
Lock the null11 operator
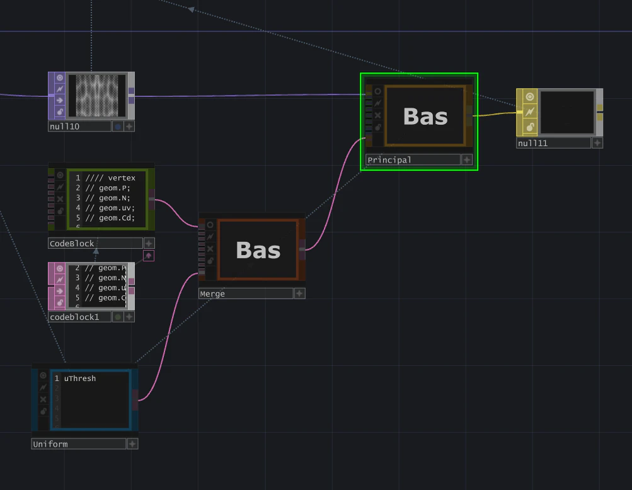[530, 127]
